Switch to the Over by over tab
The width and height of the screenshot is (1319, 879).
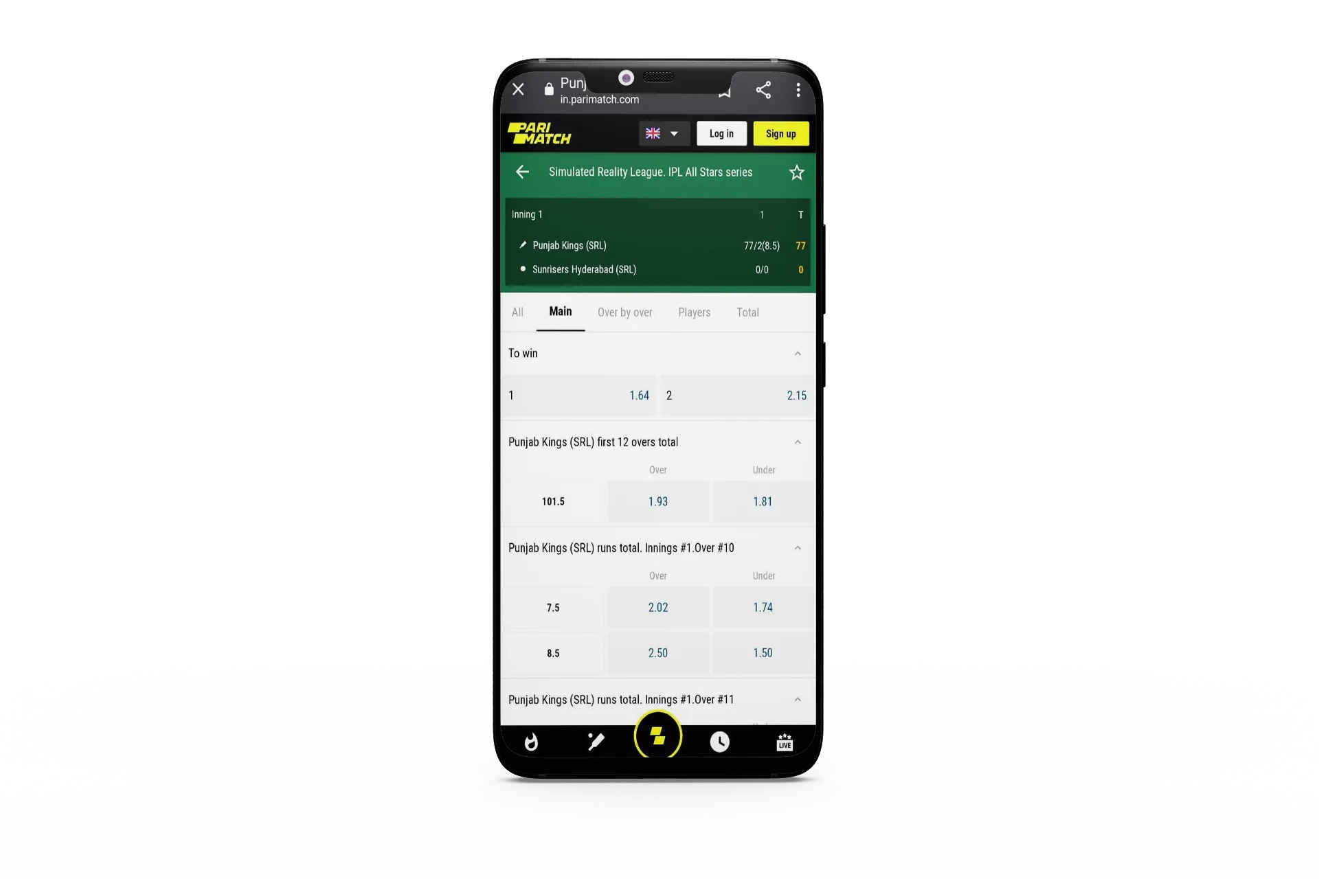point(626,312)
